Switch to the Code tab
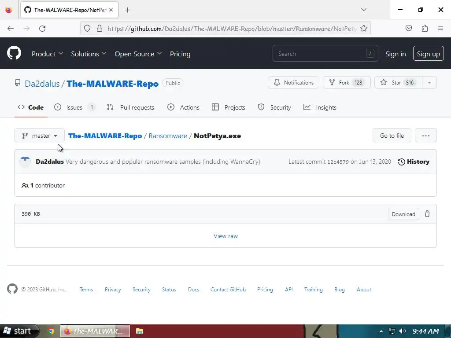This screenshot has height=338, width=451. (31, 107)
